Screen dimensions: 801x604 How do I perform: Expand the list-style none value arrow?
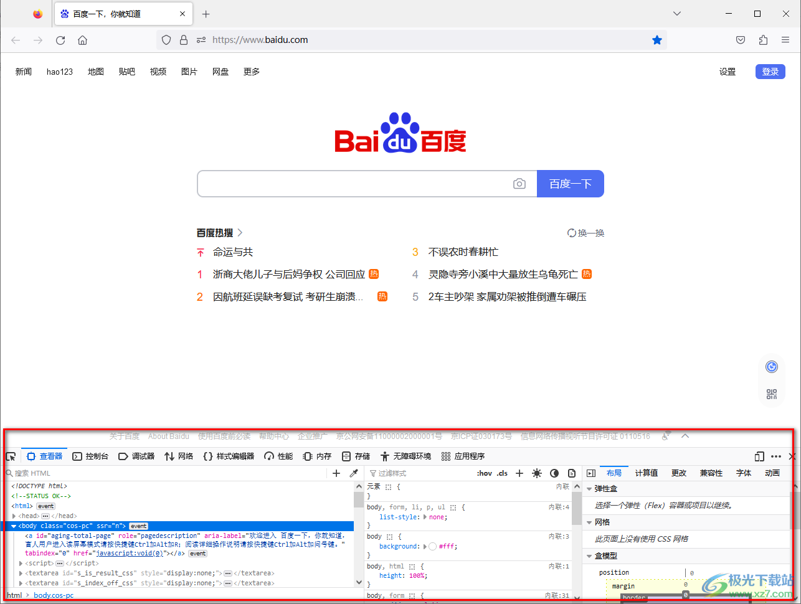(x=425, y=517)
